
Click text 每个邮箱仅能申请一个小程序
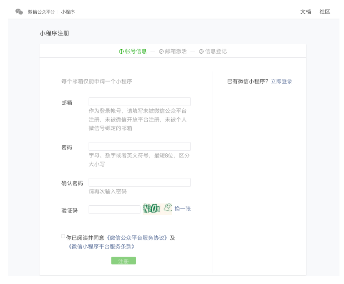(97, 81)
